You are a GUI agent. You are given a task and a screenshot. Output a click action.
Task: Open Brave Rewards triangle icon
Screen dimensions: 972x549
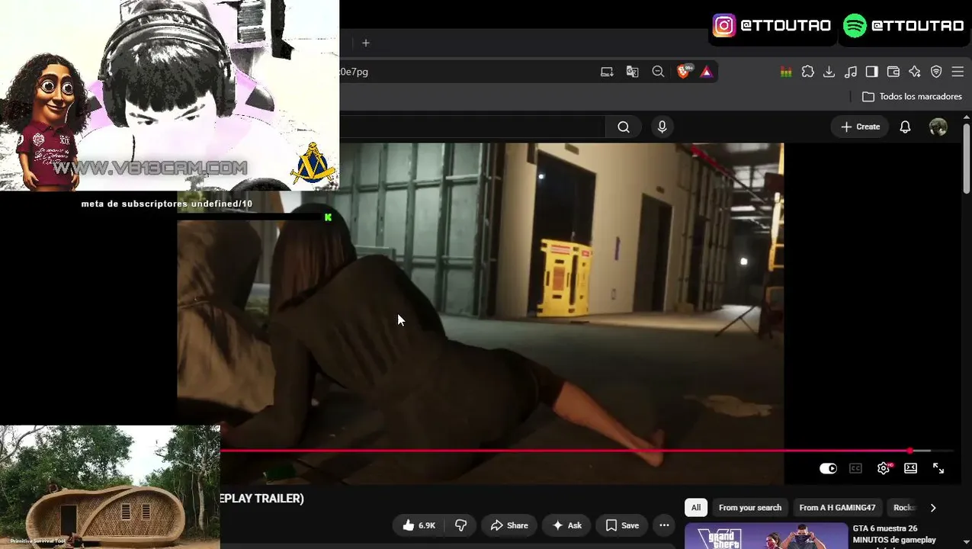tap(707, 72)
